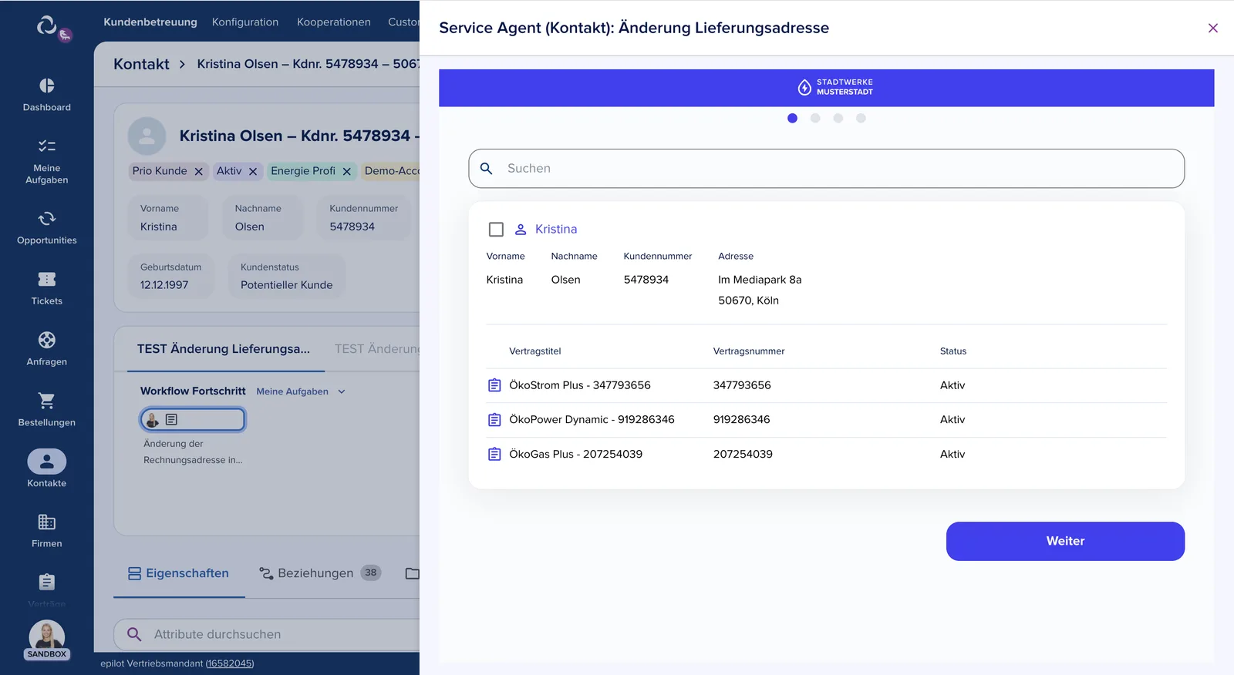Click the search magnifier in Suchen field

click(487, 168)
